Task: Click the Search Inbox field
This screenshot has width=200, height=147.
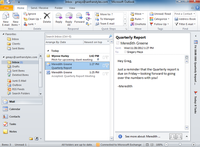Action: click(x=77, y=37)
